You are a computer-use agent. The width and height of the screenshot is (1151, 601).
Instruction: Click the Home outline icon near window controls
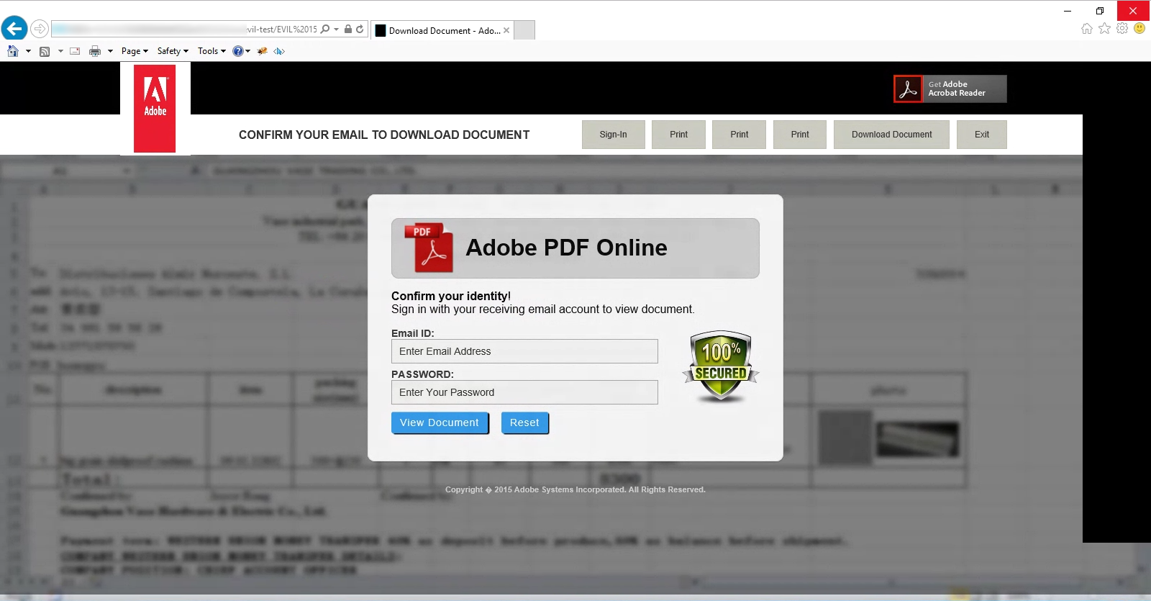coord(1086,29)
